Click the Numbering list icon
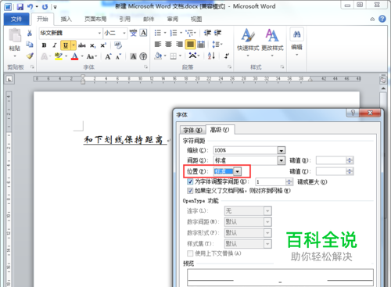Screen dimensions: 391x287 click(174, 33)
